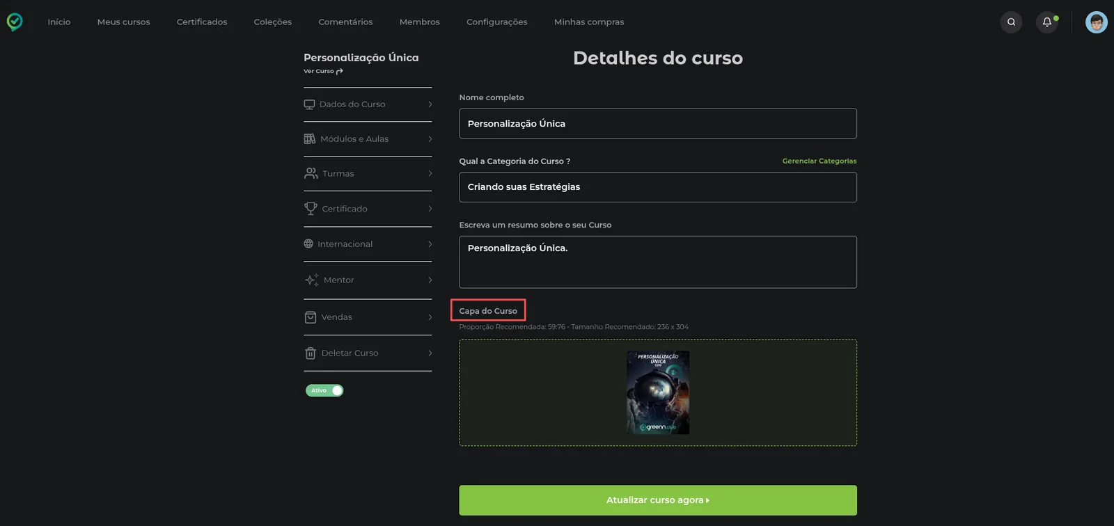Screen dimensions: 1114x526
Task: Click the course cover thumbnail image
Action: [658, 392]
